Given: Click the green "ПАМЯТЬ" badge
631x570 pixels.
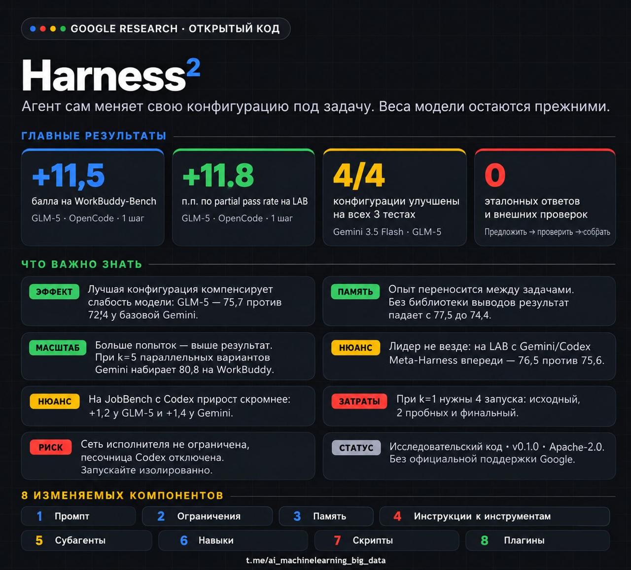Looking at the screenshot, I should (x=355, y=292).
